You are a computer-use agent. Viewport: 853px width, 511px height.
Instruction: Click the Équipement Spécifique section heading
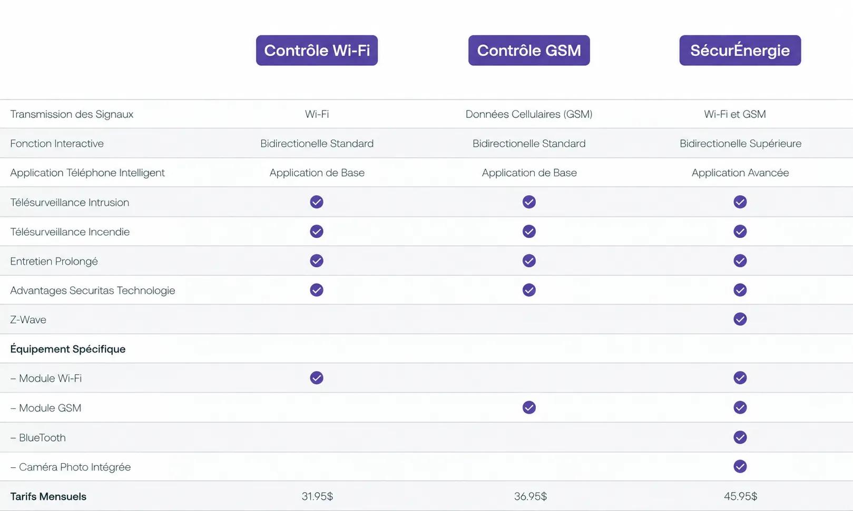tap(68, 349)
